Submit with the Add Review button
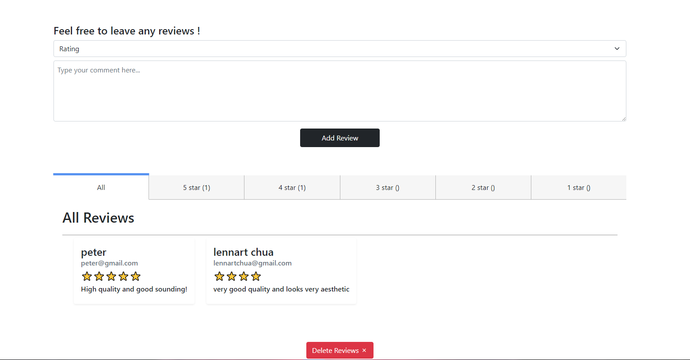Image resolution: width=690 pixels, height=360 pixels. [x=339, y=138]
